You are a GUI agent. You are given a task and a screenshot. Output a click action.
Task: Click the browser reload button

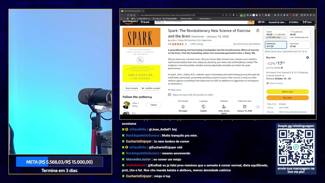(x=128, y=15)
